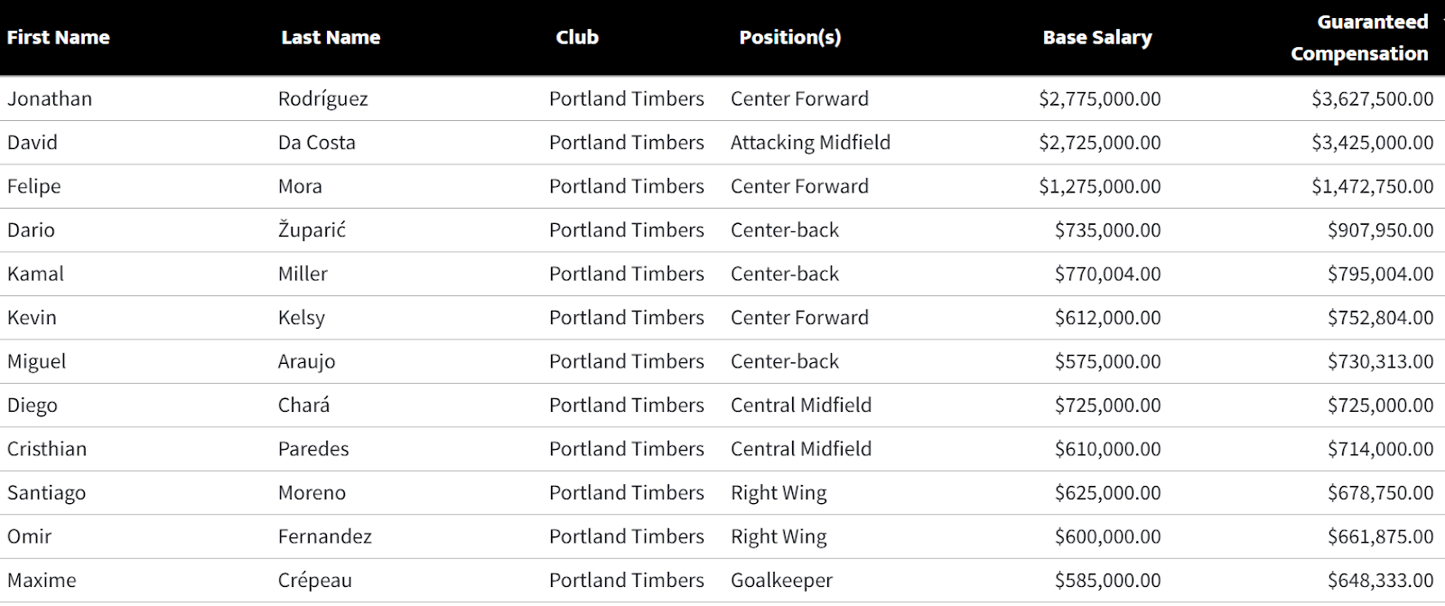Click the Club column header
Viewport: 1445px width, 606px height.
coord(577,38)
